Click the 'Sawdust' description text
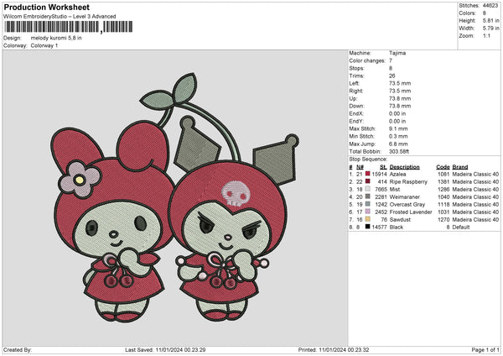Screen dimensions: 503x356 pyautogui.click(x=400, y=219)
